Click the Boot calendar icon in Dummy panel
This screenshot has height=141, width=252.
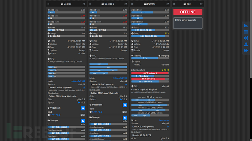[132, 47]
